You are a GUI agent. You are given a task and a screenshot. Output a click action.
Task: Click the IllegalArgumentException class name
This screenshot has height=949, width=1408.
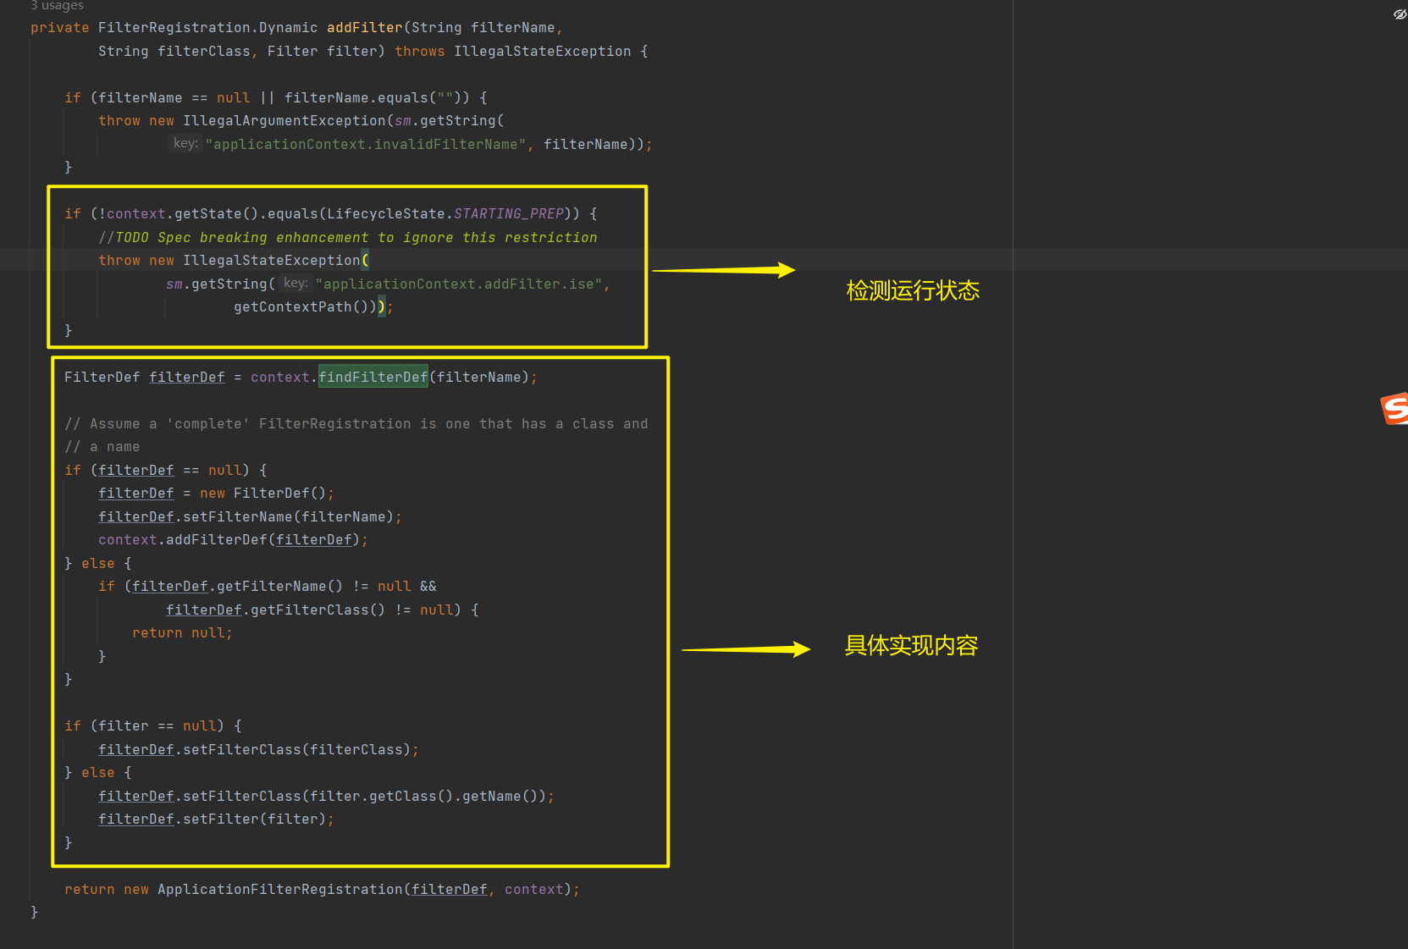[x=284, y=121]
